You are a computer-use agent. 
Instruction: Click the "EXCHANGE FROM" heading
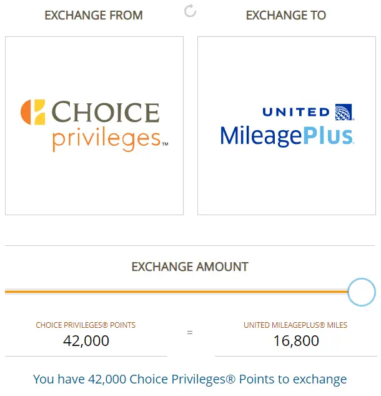94,15
